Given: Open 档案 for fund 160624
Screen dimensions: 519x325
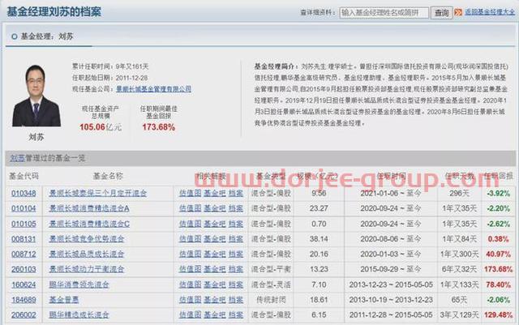Looking at the screenshot, I should [236, 284].
